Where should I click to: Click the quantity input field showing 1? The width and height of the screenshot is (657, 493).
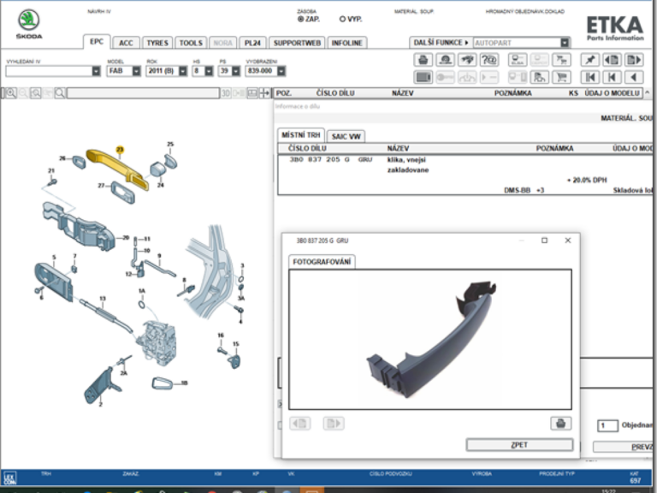coord(607,425)
